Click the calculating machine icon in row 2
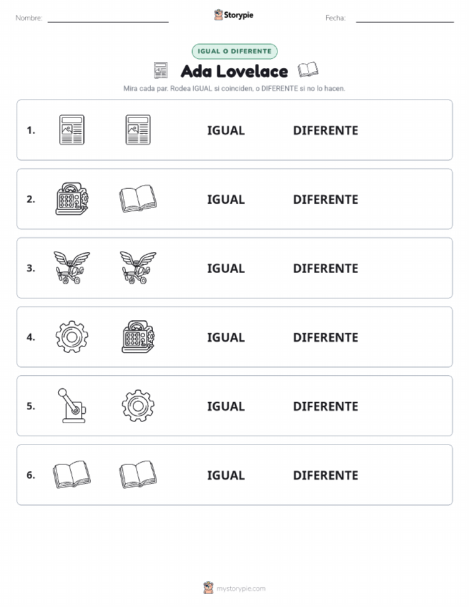 71,199
